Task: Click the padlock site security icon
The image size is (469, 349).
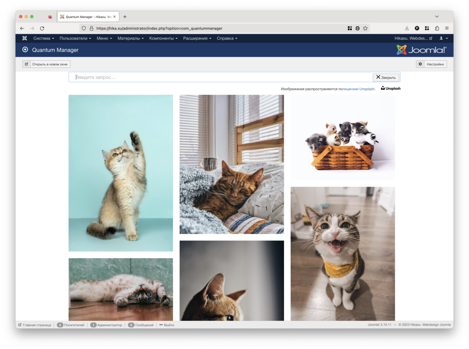Action: 91,29
